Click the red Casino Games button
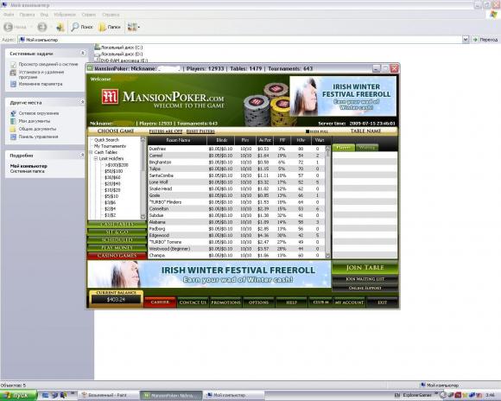501x401 pixels. 117,256
